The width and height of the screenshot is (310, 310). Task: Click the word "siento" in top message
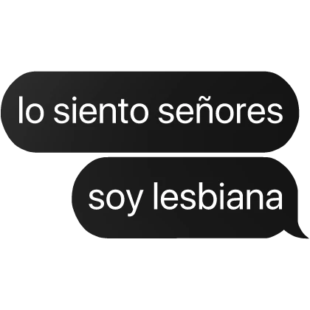(101, 110)
